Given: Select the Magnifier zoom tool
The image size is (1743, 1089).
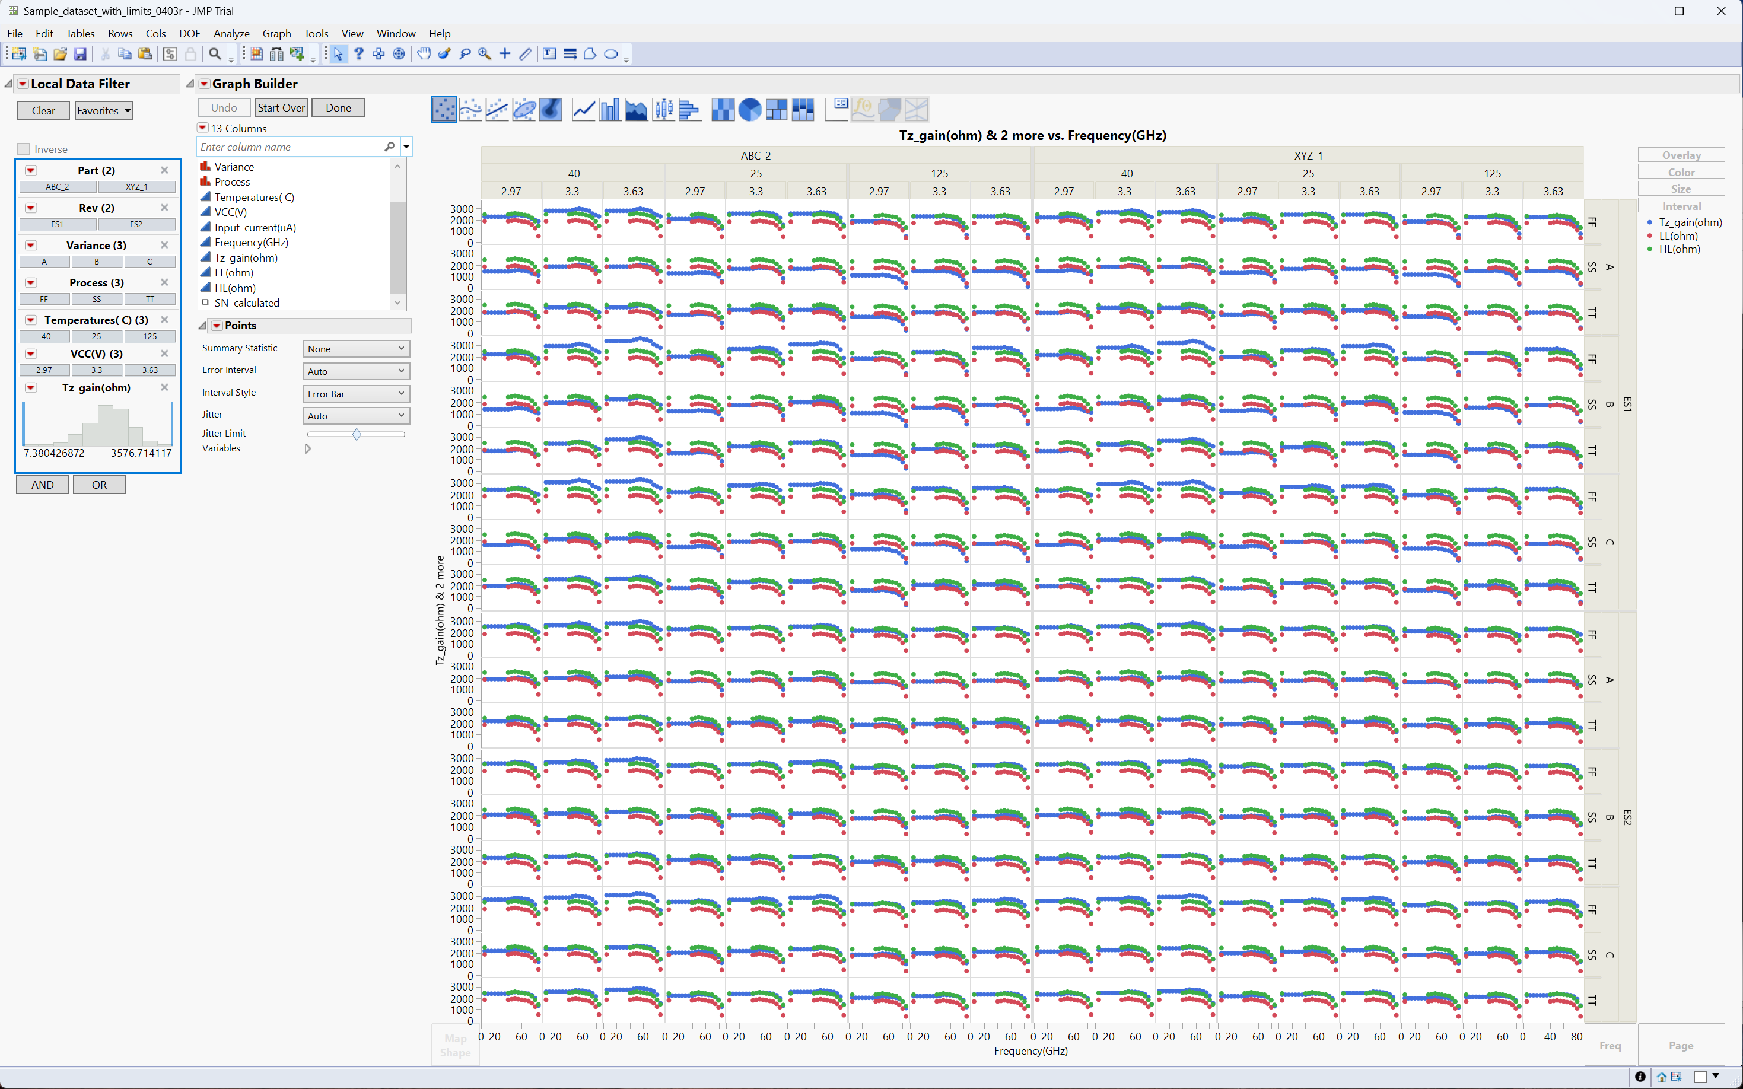Looking at the screenshot, I should 485,54.
